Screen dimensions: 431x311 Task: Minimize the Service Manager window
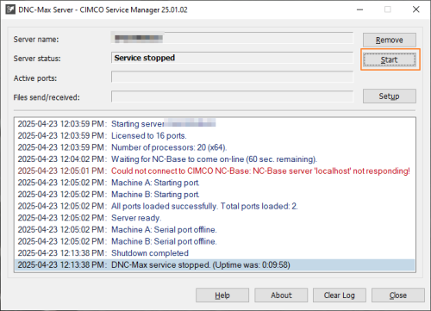pyautogui.click(x=359, y=9)
